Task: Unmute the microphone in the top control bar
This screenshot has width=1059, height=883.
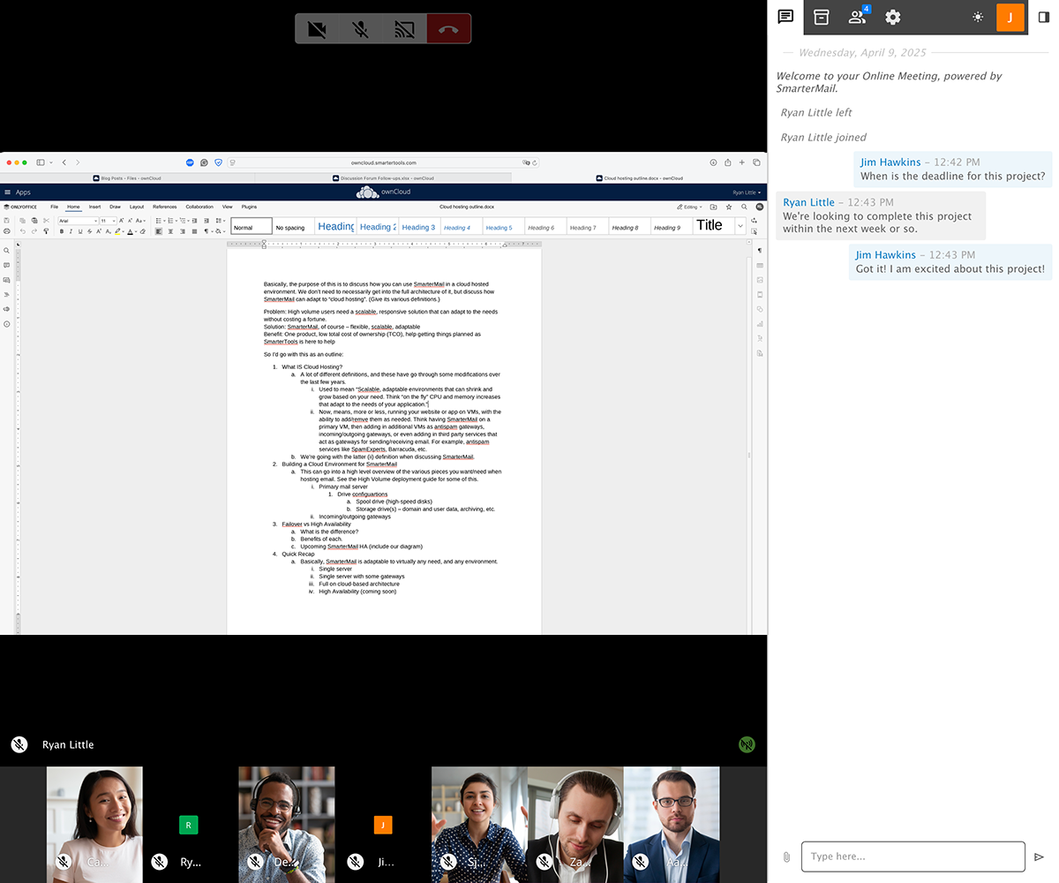Action: (360, 29)
